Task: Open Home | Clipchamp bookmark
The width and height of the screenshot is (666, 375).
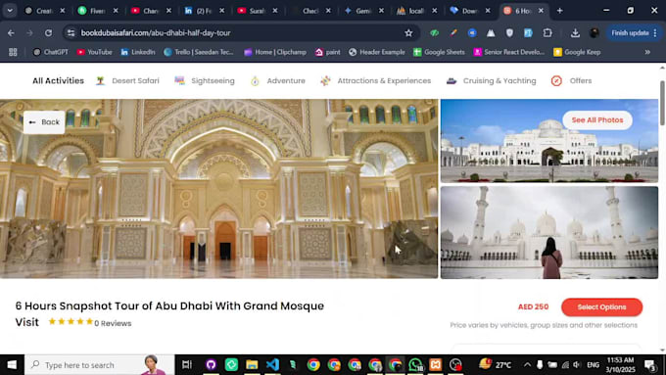Action: pyautogui.click(x=275, y=52)
